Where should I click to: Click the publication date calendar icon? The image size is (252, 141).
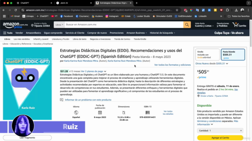tap(100, 112)
